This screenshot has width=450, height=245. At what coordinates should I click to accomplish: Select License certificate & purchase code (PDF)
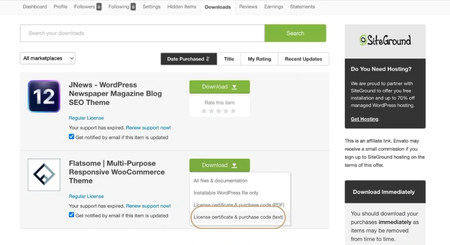coord(240,205)
